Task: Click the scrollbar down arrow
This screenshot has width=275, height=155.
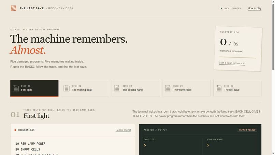Action: (273, 154)
